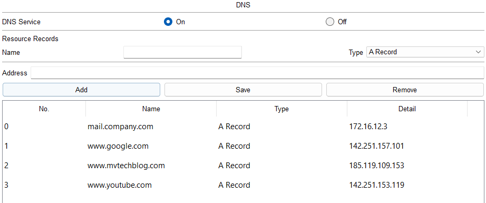486x203 pixels.
Task: Click the Add button
Action: click(x=81, y=90)
